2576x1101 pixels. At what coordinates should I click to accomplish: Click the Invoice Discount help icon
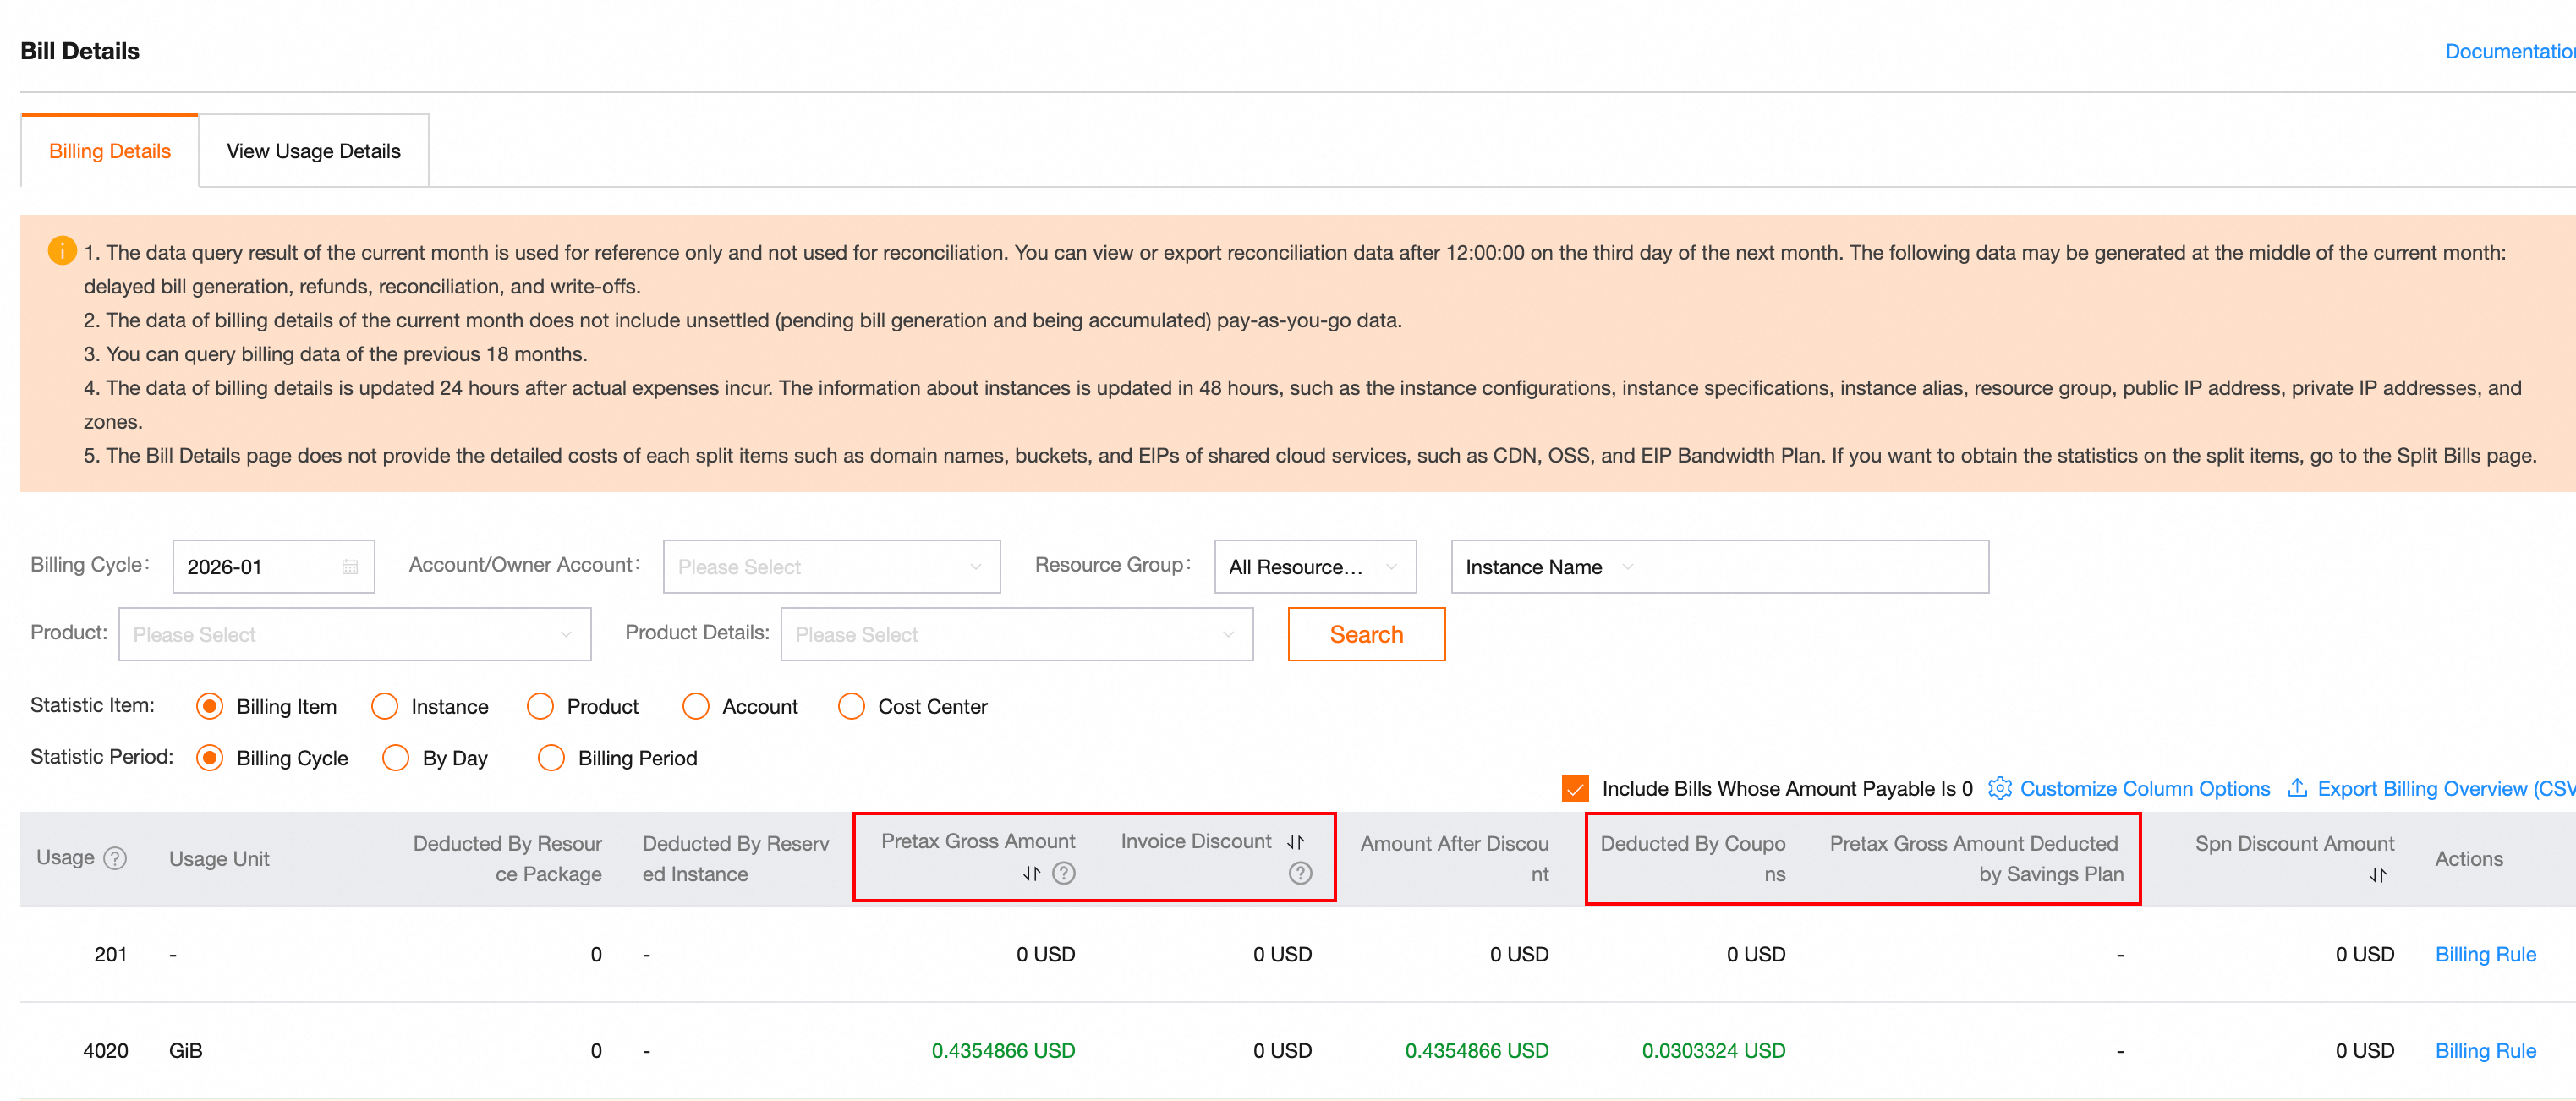pos(1299,873)
